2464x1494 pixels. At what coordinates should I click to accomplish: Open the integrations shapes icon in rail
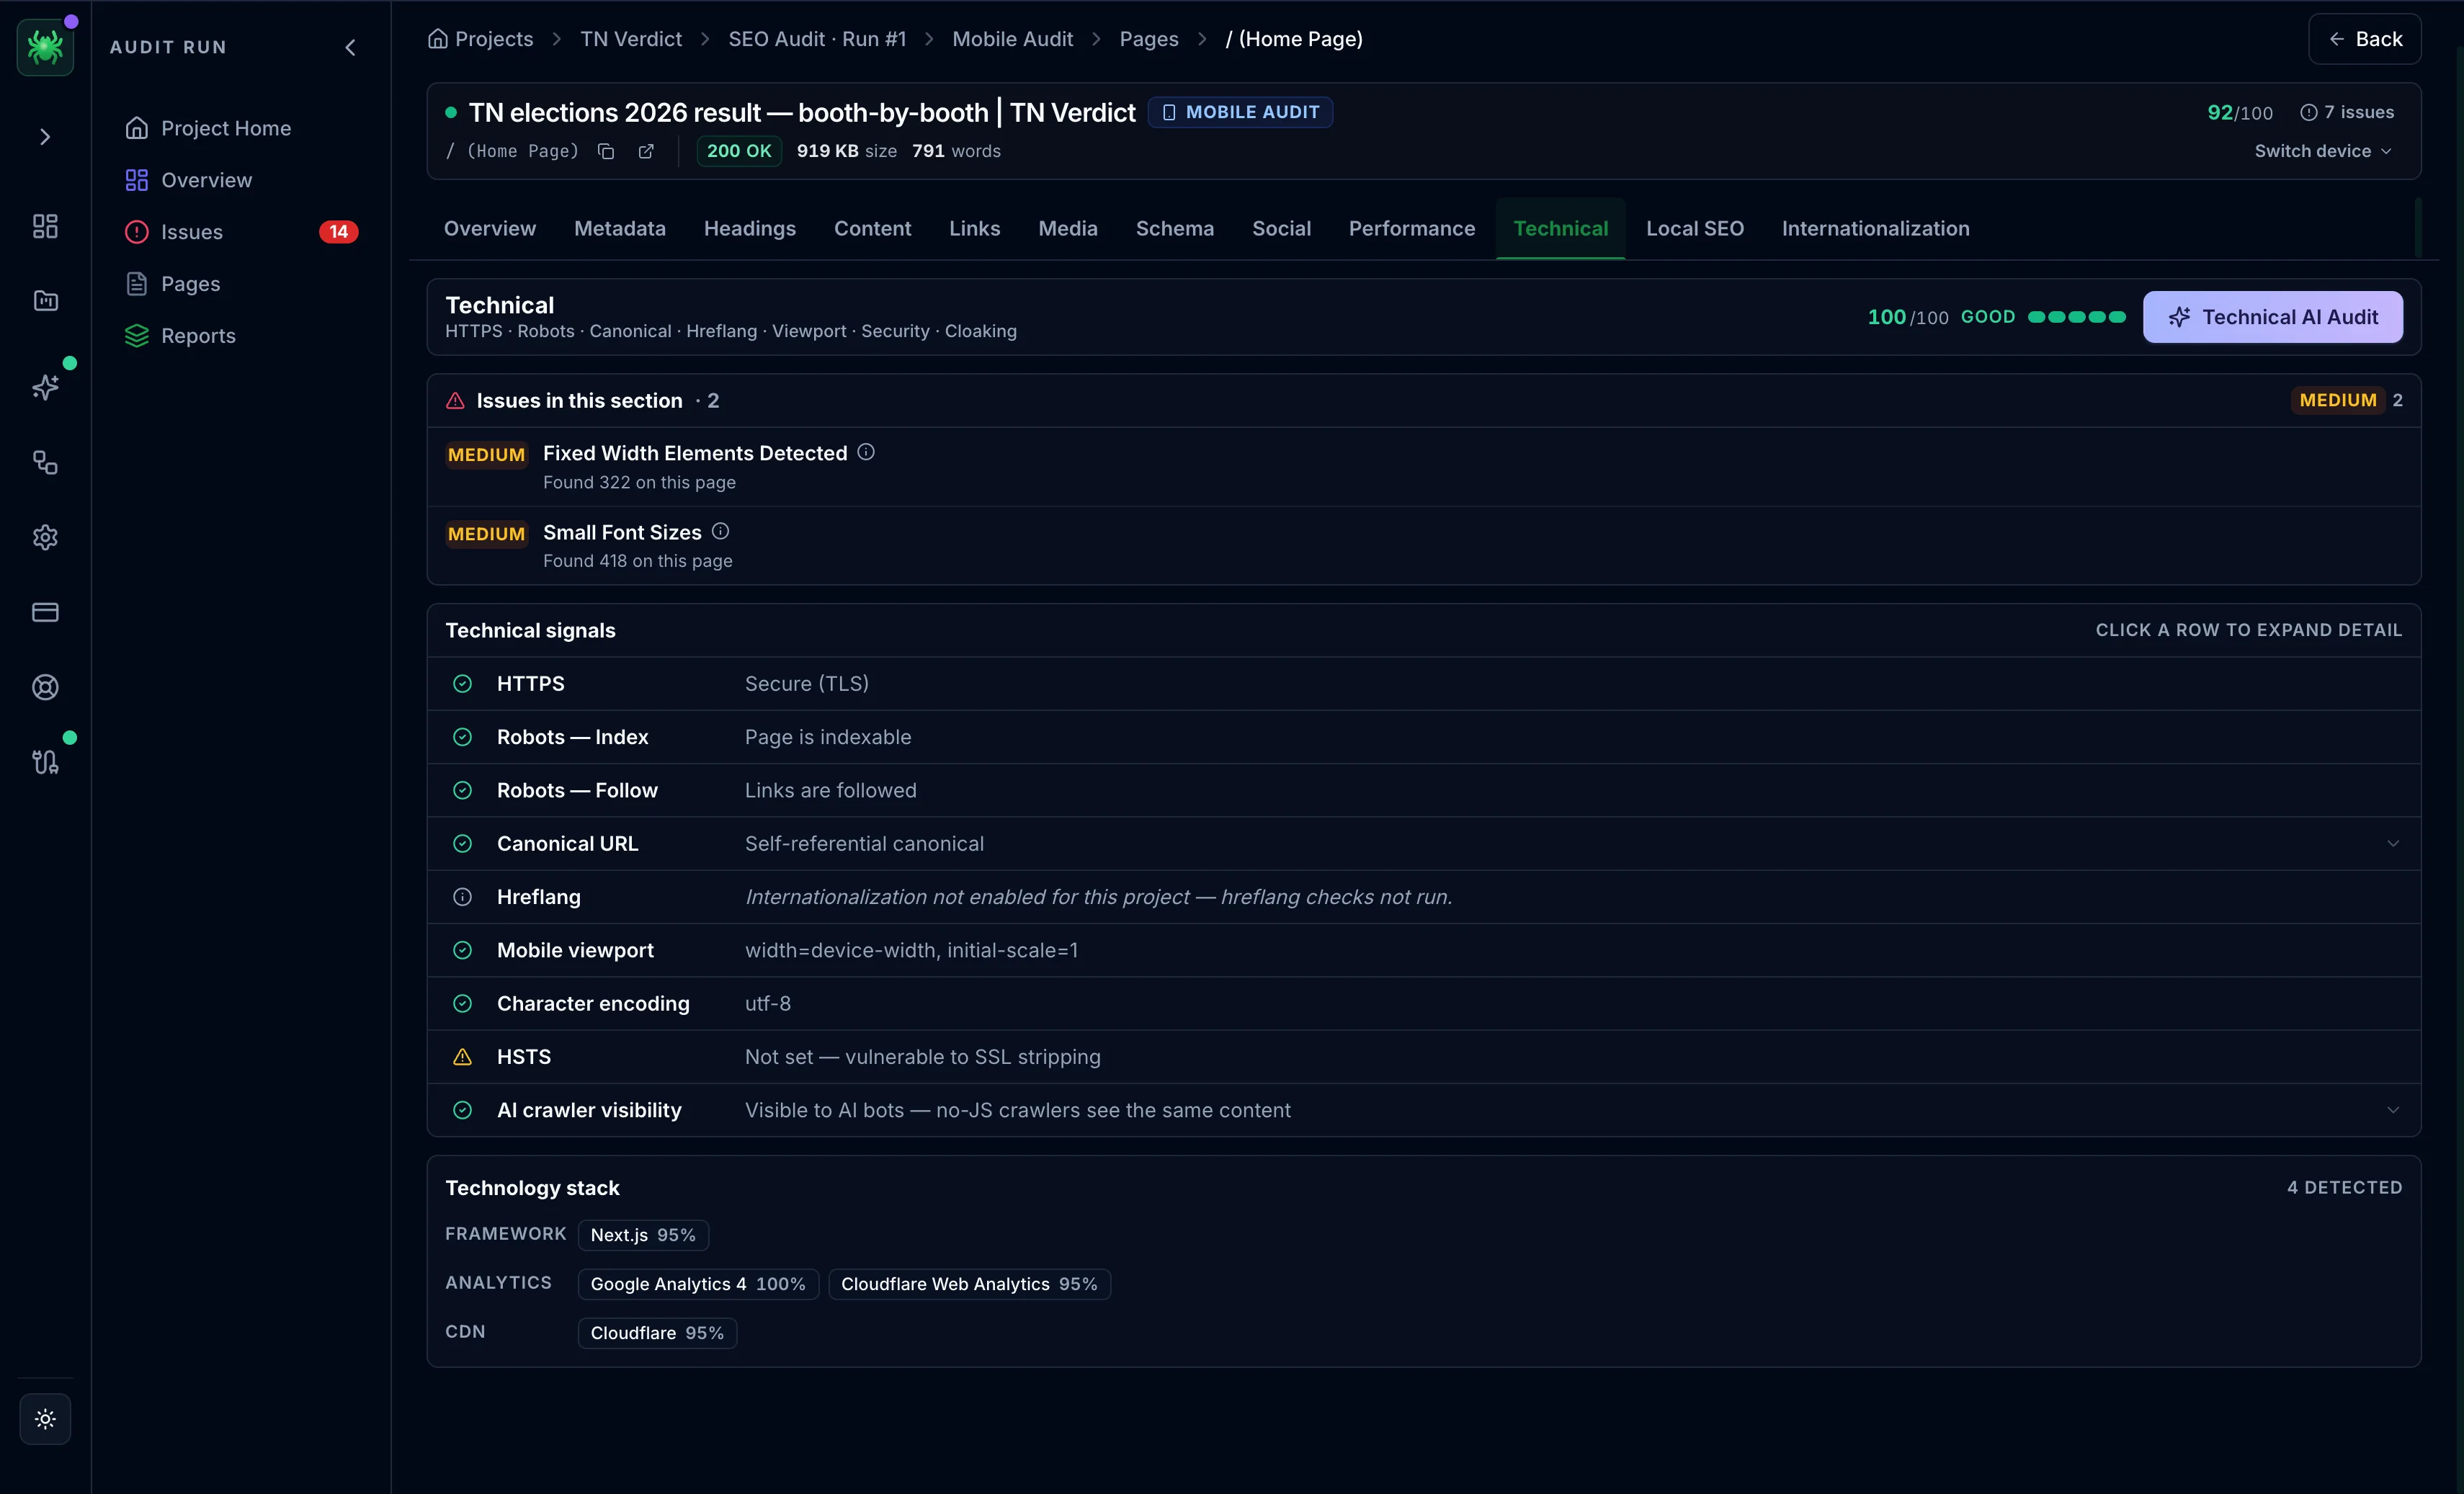(45, 462)
